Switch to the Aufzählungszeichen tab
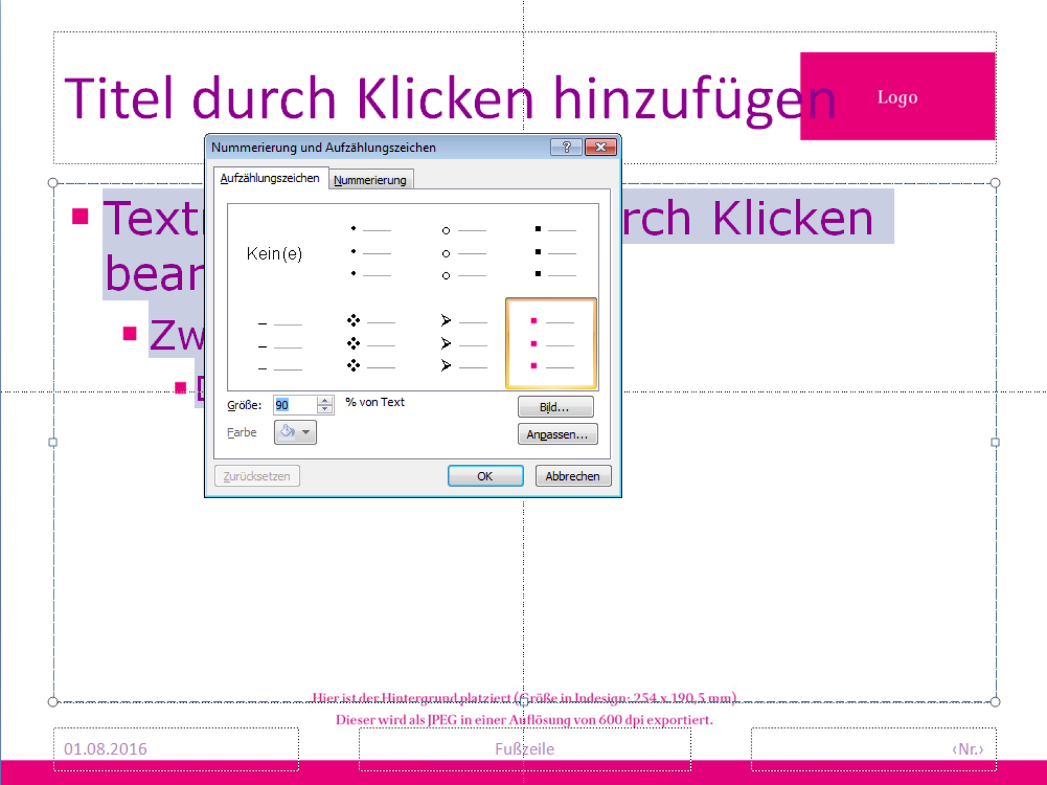The width and height of the screenshot is (1047, 785). pyautogui.click(x=270, y=178)
